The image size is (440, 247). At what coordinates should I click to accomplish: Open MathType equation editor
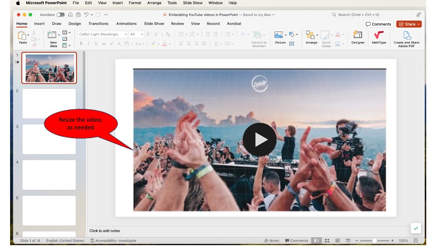click(x=379, y=38)
